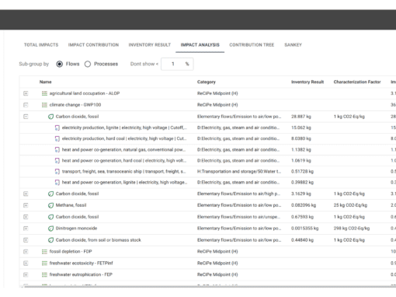Screen dimensions: 396x297
Task: Click process icon for co-generation, lignite
Action: tap(57, 183)
